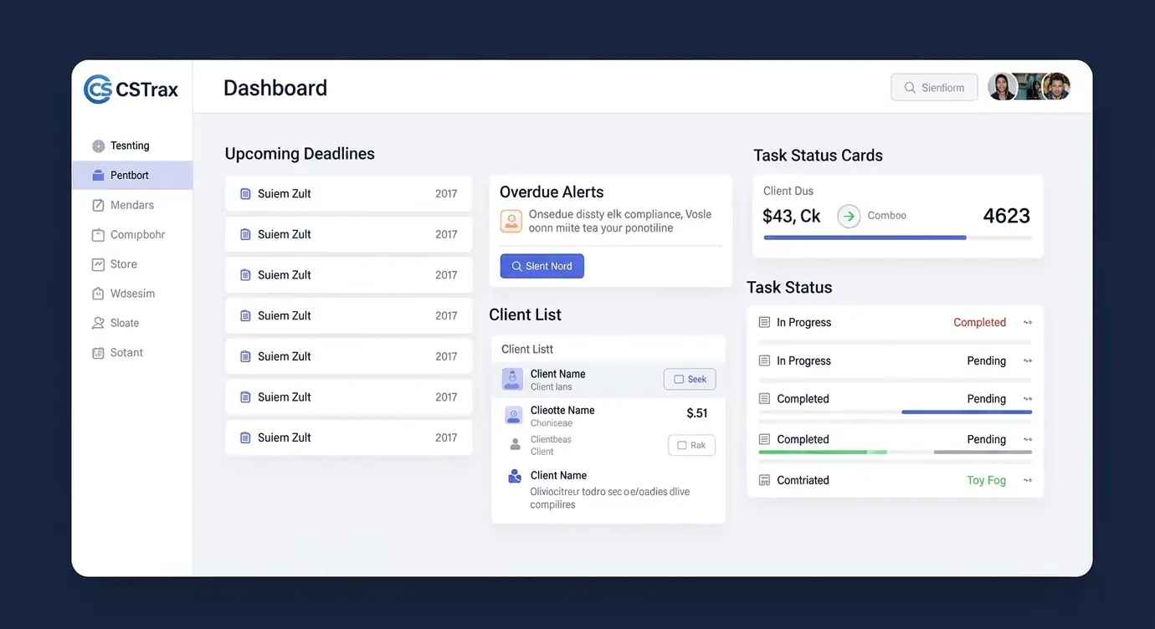The width and height of the screenshot is (1155, 629).
Task: Expand the first In Progress Pending arrow
Action: coord(1028,361)
